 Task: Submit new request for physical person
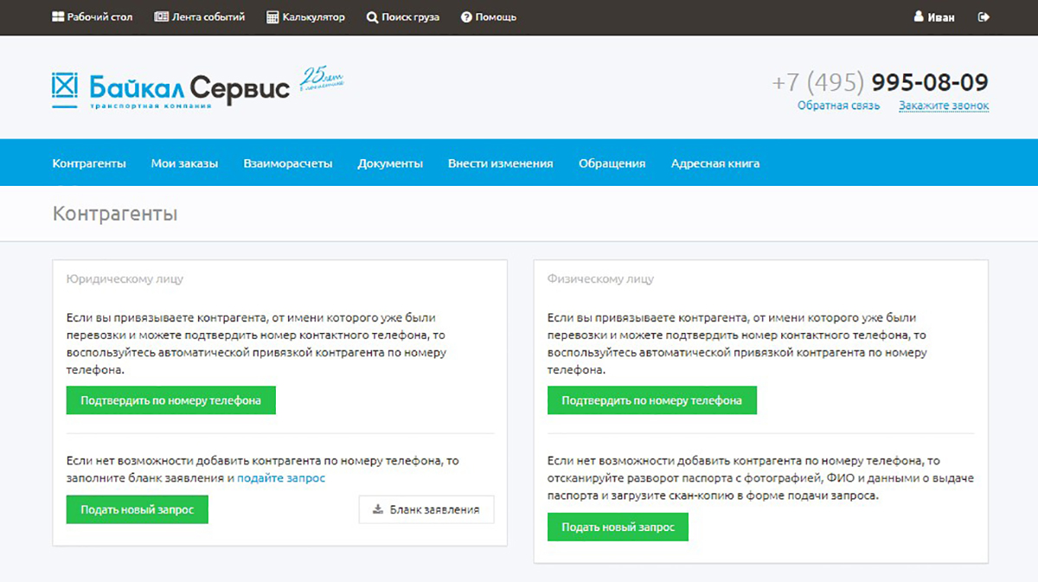point(618,527)
